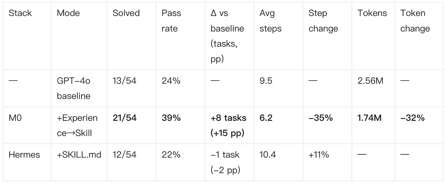Click the Solved column header

[x=126, y=13]
